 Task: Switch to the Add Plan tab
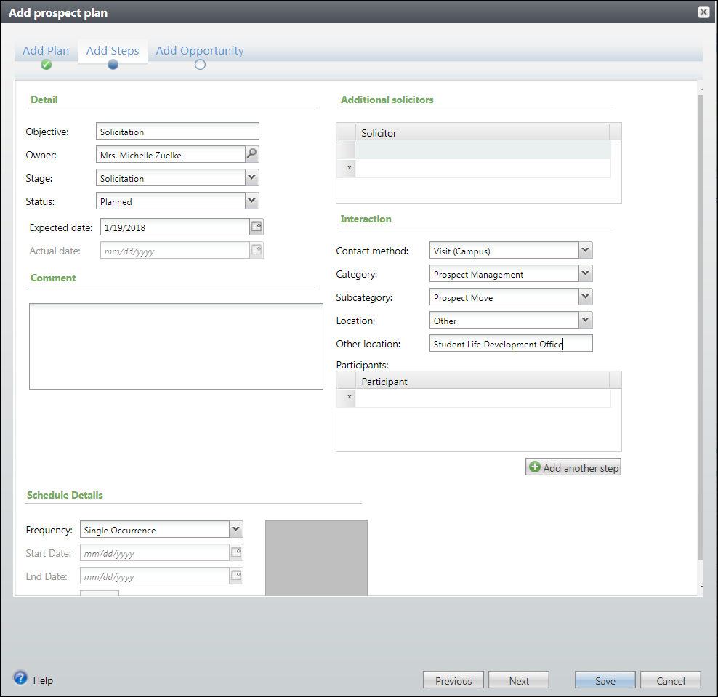(x=46, y=50)
